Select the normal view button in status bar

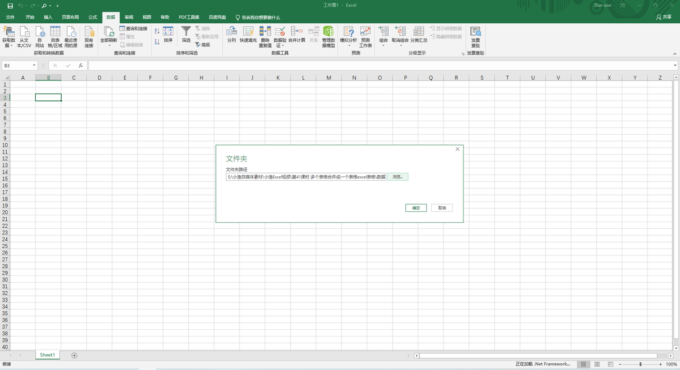click(x=584, y=364)
